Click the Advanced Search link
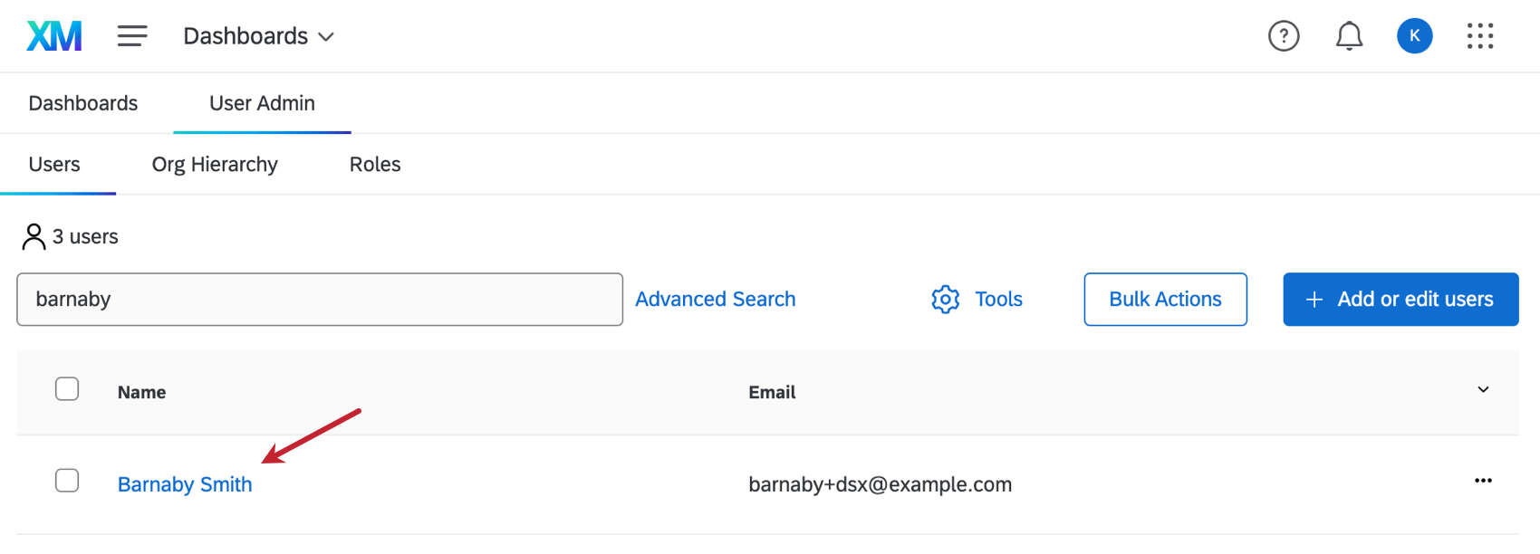Viewport: 1540px width, 554px height. click(x=715, y=299)
